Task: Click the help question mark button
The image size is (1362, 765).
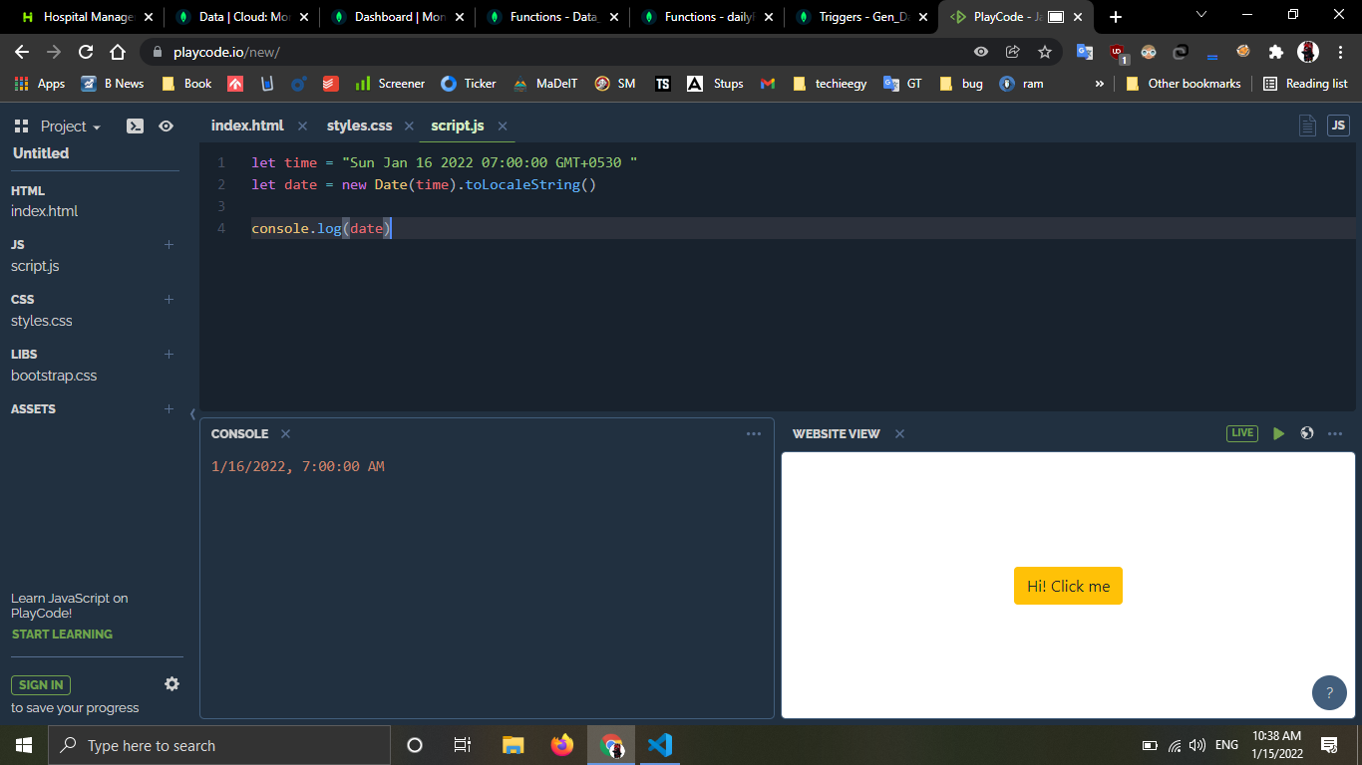Action: tap(1329, 693)
